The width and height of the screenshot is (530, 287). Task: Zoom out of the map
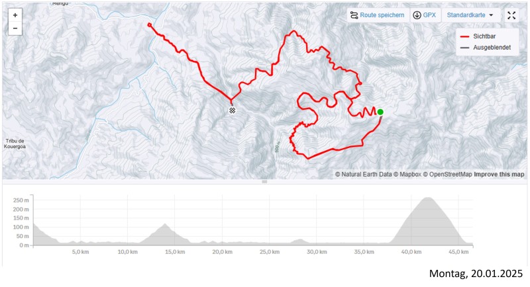click(15, 28)
